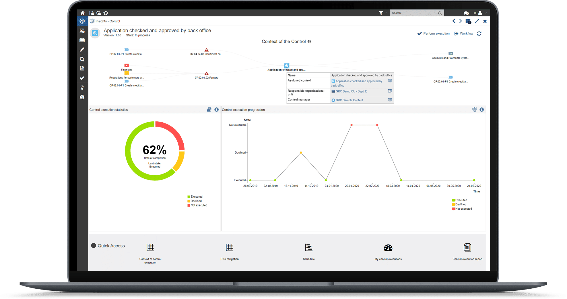Select the Regulations for customers node
The width and height of the screenshot is (567, 299).
coord(127,76)
